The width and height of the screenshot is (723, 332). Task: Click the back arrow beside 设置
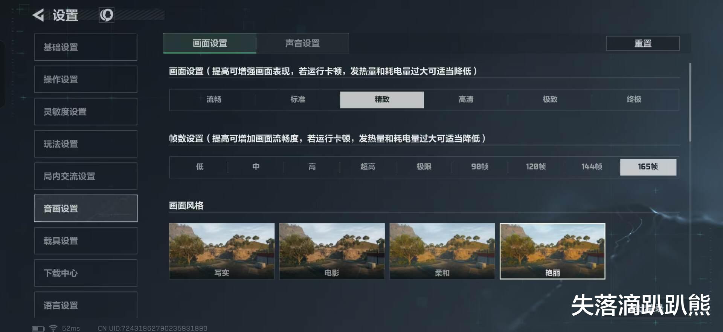[x=38, y=15]
